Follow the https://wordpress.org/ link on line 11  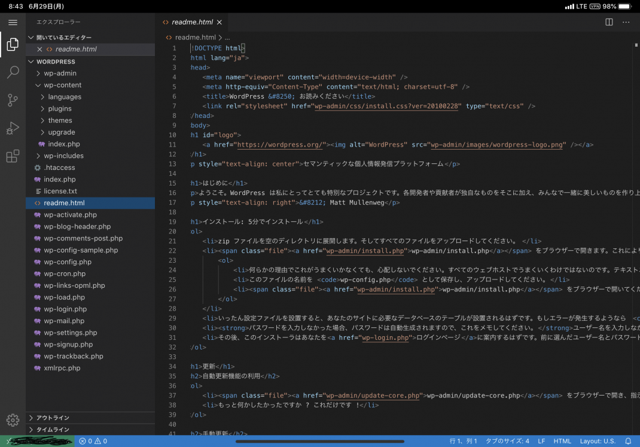pos(280,144)
